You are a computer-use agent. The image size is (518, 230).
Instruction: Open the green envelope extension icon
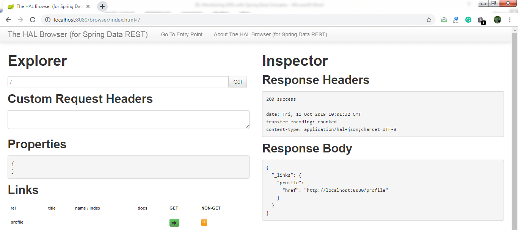444,20
